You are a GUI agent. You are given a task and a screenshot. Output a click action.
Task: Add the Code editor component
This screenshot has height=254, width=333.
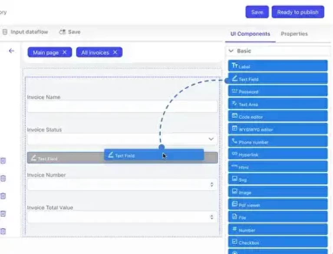click(278, 116)
